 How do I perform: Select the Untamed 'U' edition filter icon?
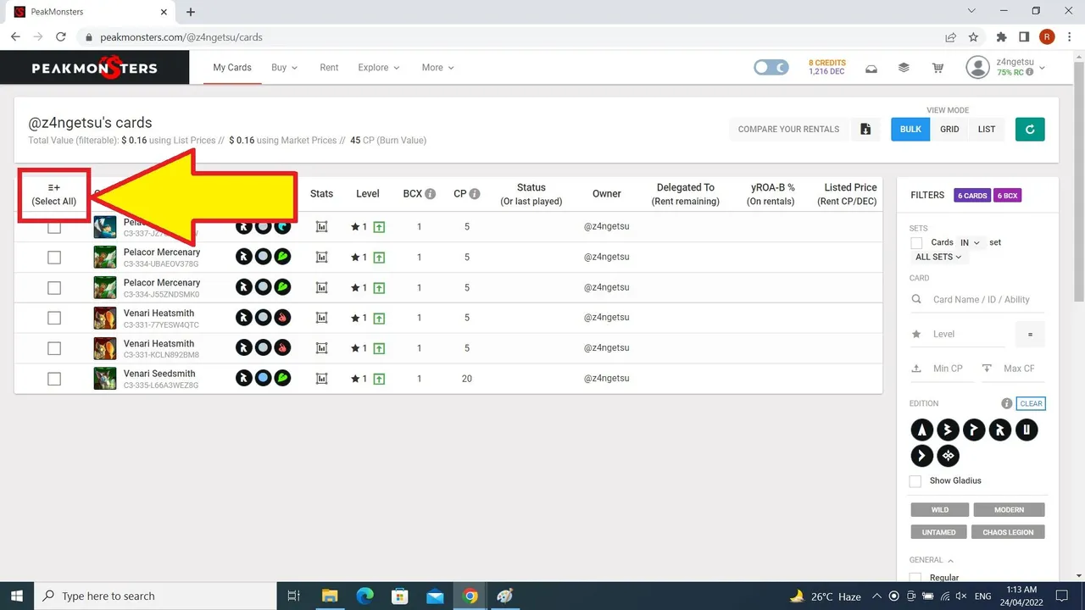pos(1027,430)
